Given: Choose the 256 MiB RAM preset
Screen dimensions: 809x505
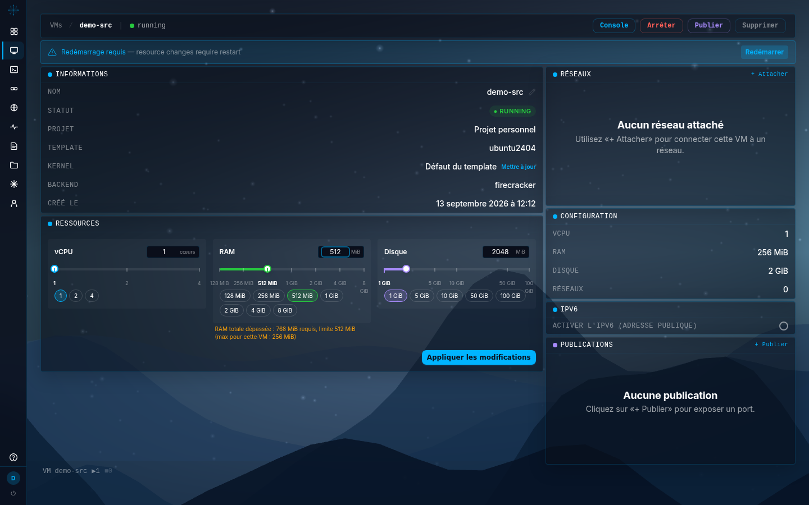Looking at the screenshot, I should 269,296.
